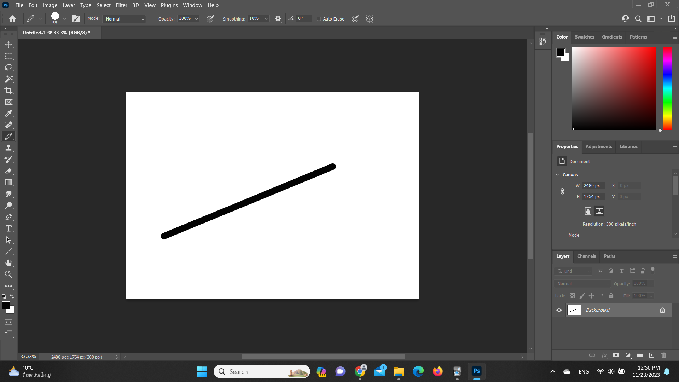Select the Lasso tool

coord(8,68)
